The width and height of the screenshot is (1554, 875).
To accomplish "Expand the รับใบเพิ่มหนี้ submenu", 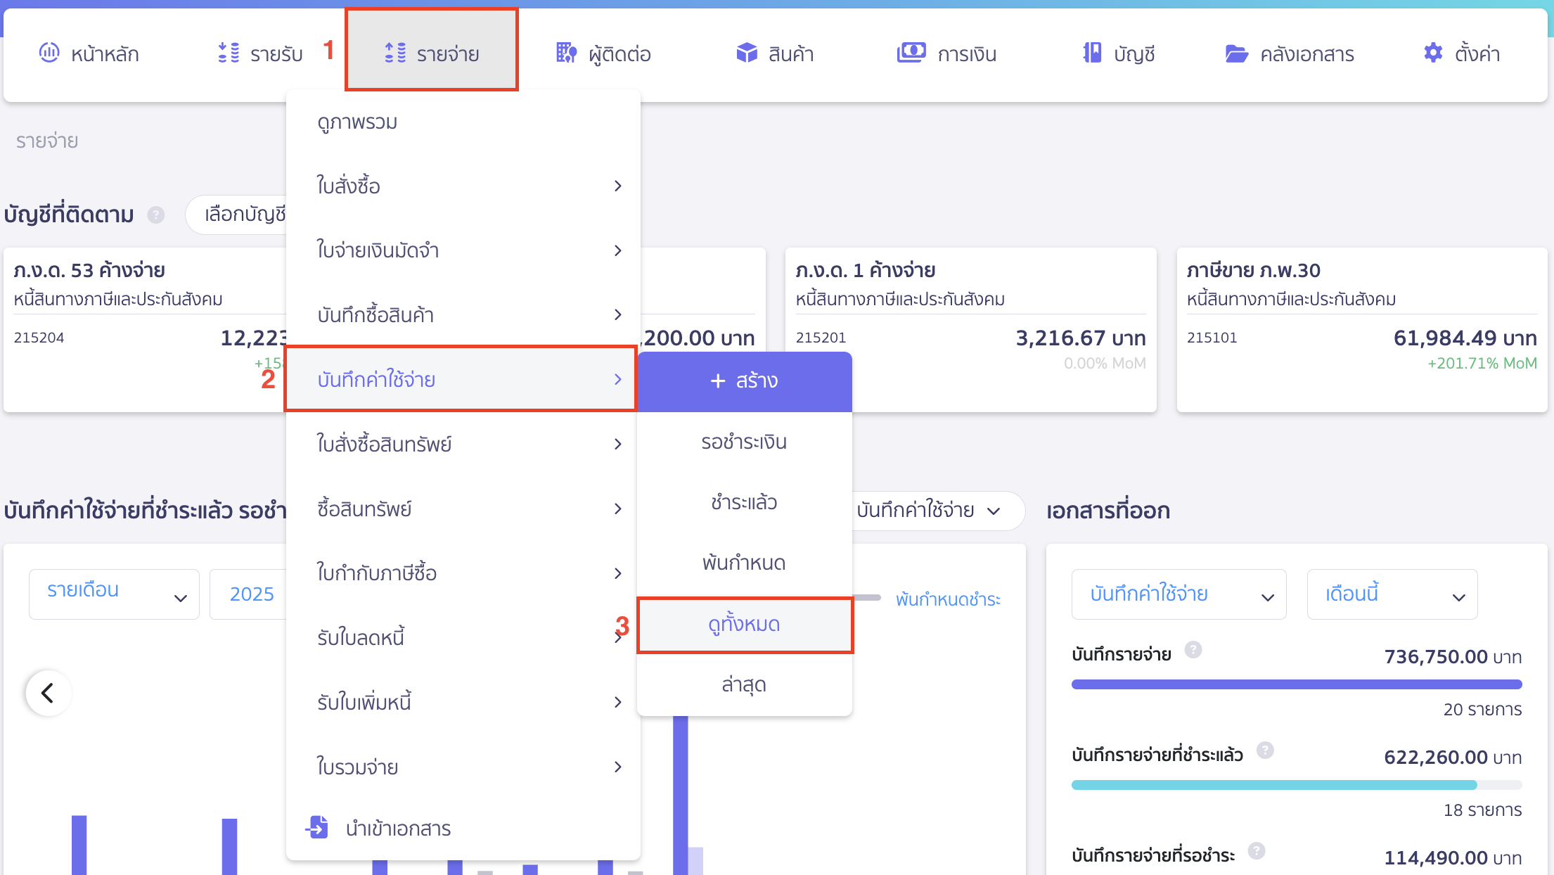I will (463, 702).
